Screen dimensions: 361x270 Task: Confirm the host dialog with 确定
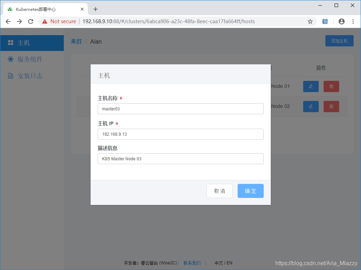pos(251,191)
